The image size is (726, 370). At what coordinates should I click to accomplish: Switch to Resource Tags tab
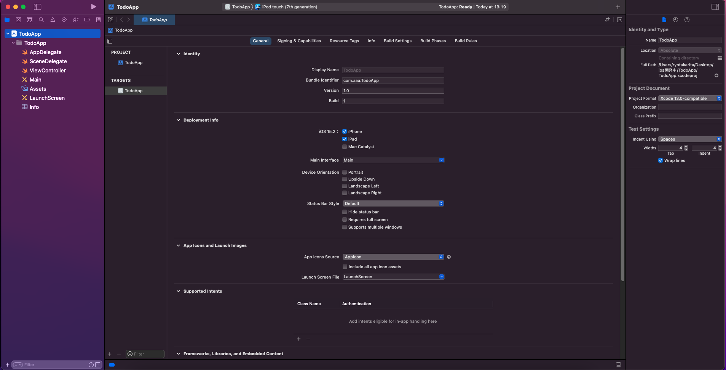coord(344,41)
